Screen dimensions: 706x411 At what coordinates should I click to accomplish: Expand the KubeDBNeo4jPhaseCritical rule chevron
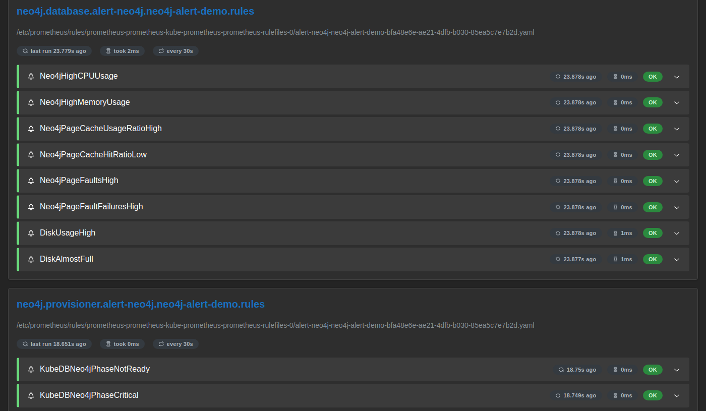tap(677, 396)
